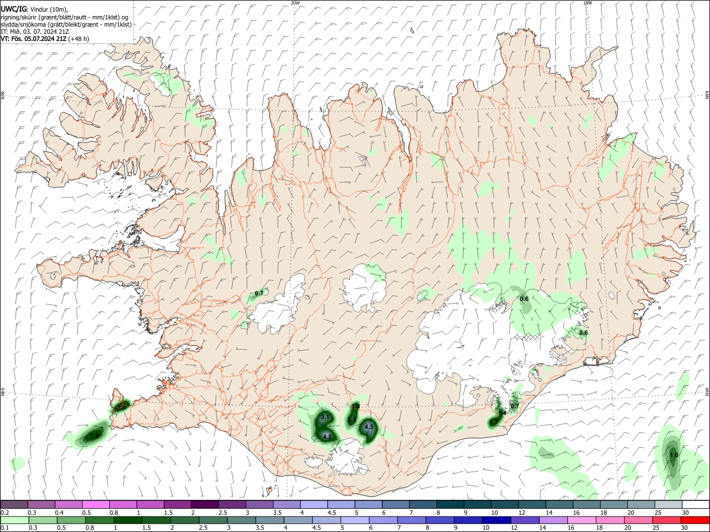Select the darkest purple swatch labeled 2 on upper scale
Screen dimensions: 710x532
coord(204,504)
